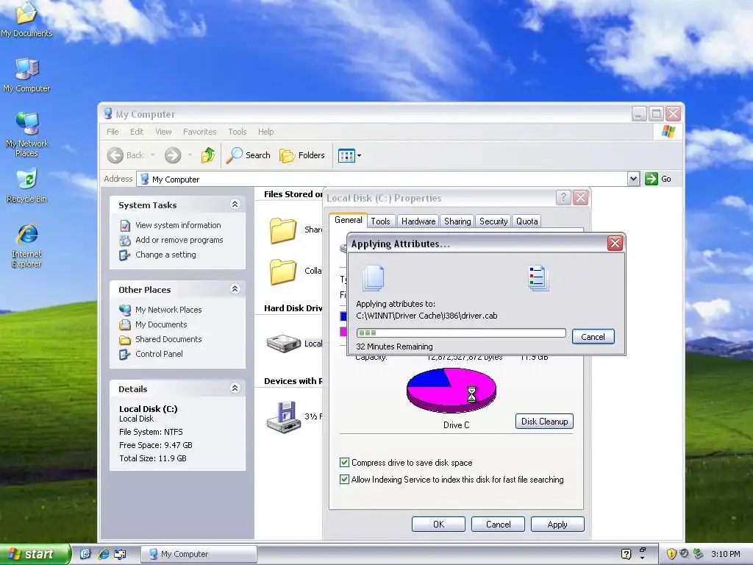753x565 pixels.
Task: Toggle Allow Indexing Service checkbox
Action: point(344,480)
